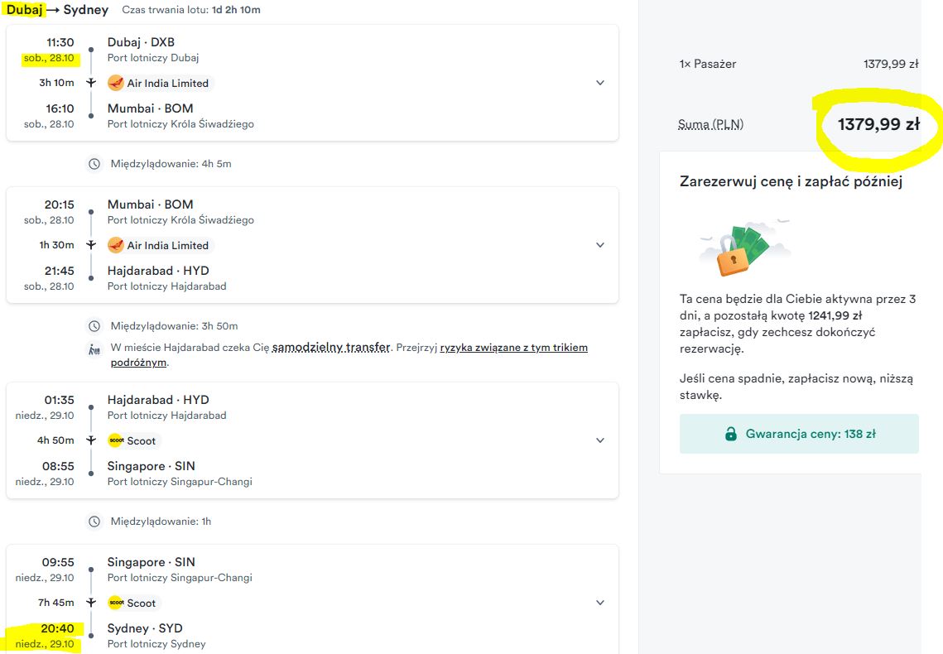Click the self-transfer traveler icon for Hajdarabad
The width and height of the screenshot is (943, 654).
point(94,349)
